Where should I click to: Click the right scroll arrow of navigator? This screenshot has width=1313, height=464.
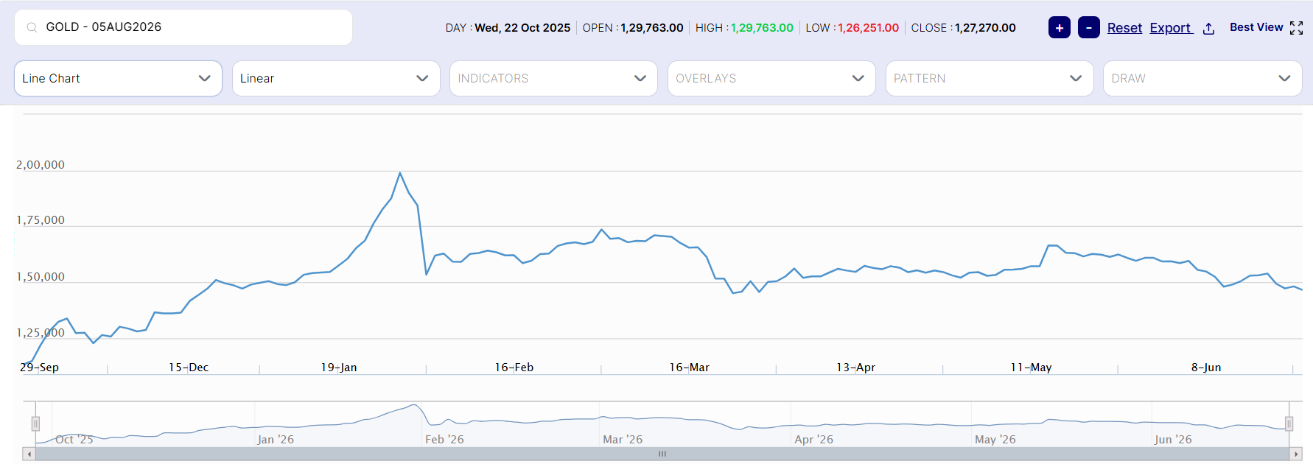pos(1296,454)
